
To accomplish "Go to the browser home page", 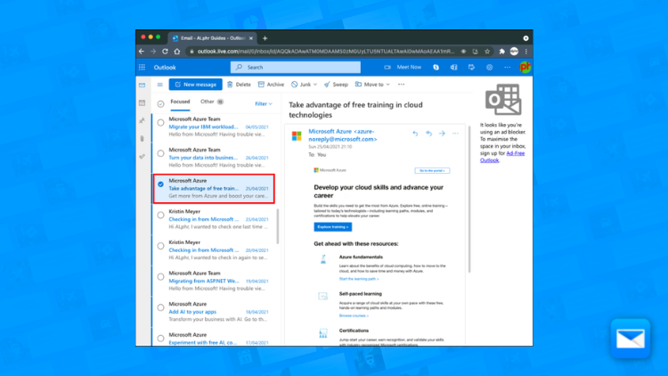I will click(x=177, y=51).
